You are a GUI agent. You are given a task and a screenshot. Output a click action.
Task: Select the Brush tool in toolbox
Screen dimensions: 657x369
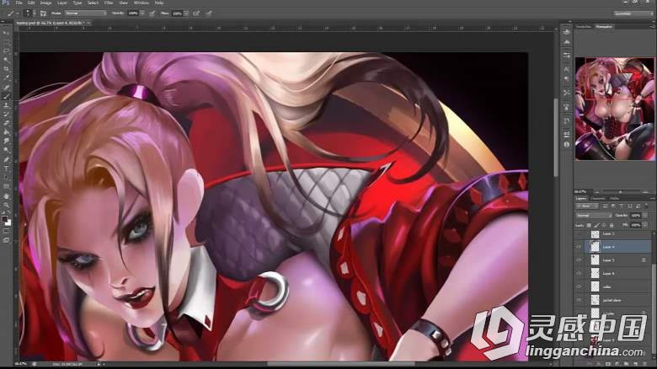pos(6,96)
